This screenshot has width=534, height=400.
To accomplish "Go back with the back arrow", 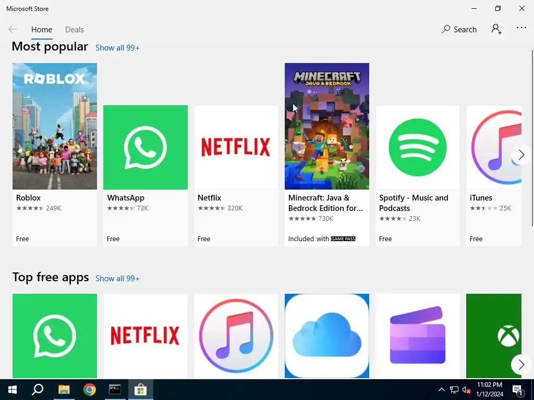I will (x=13, y=30).
